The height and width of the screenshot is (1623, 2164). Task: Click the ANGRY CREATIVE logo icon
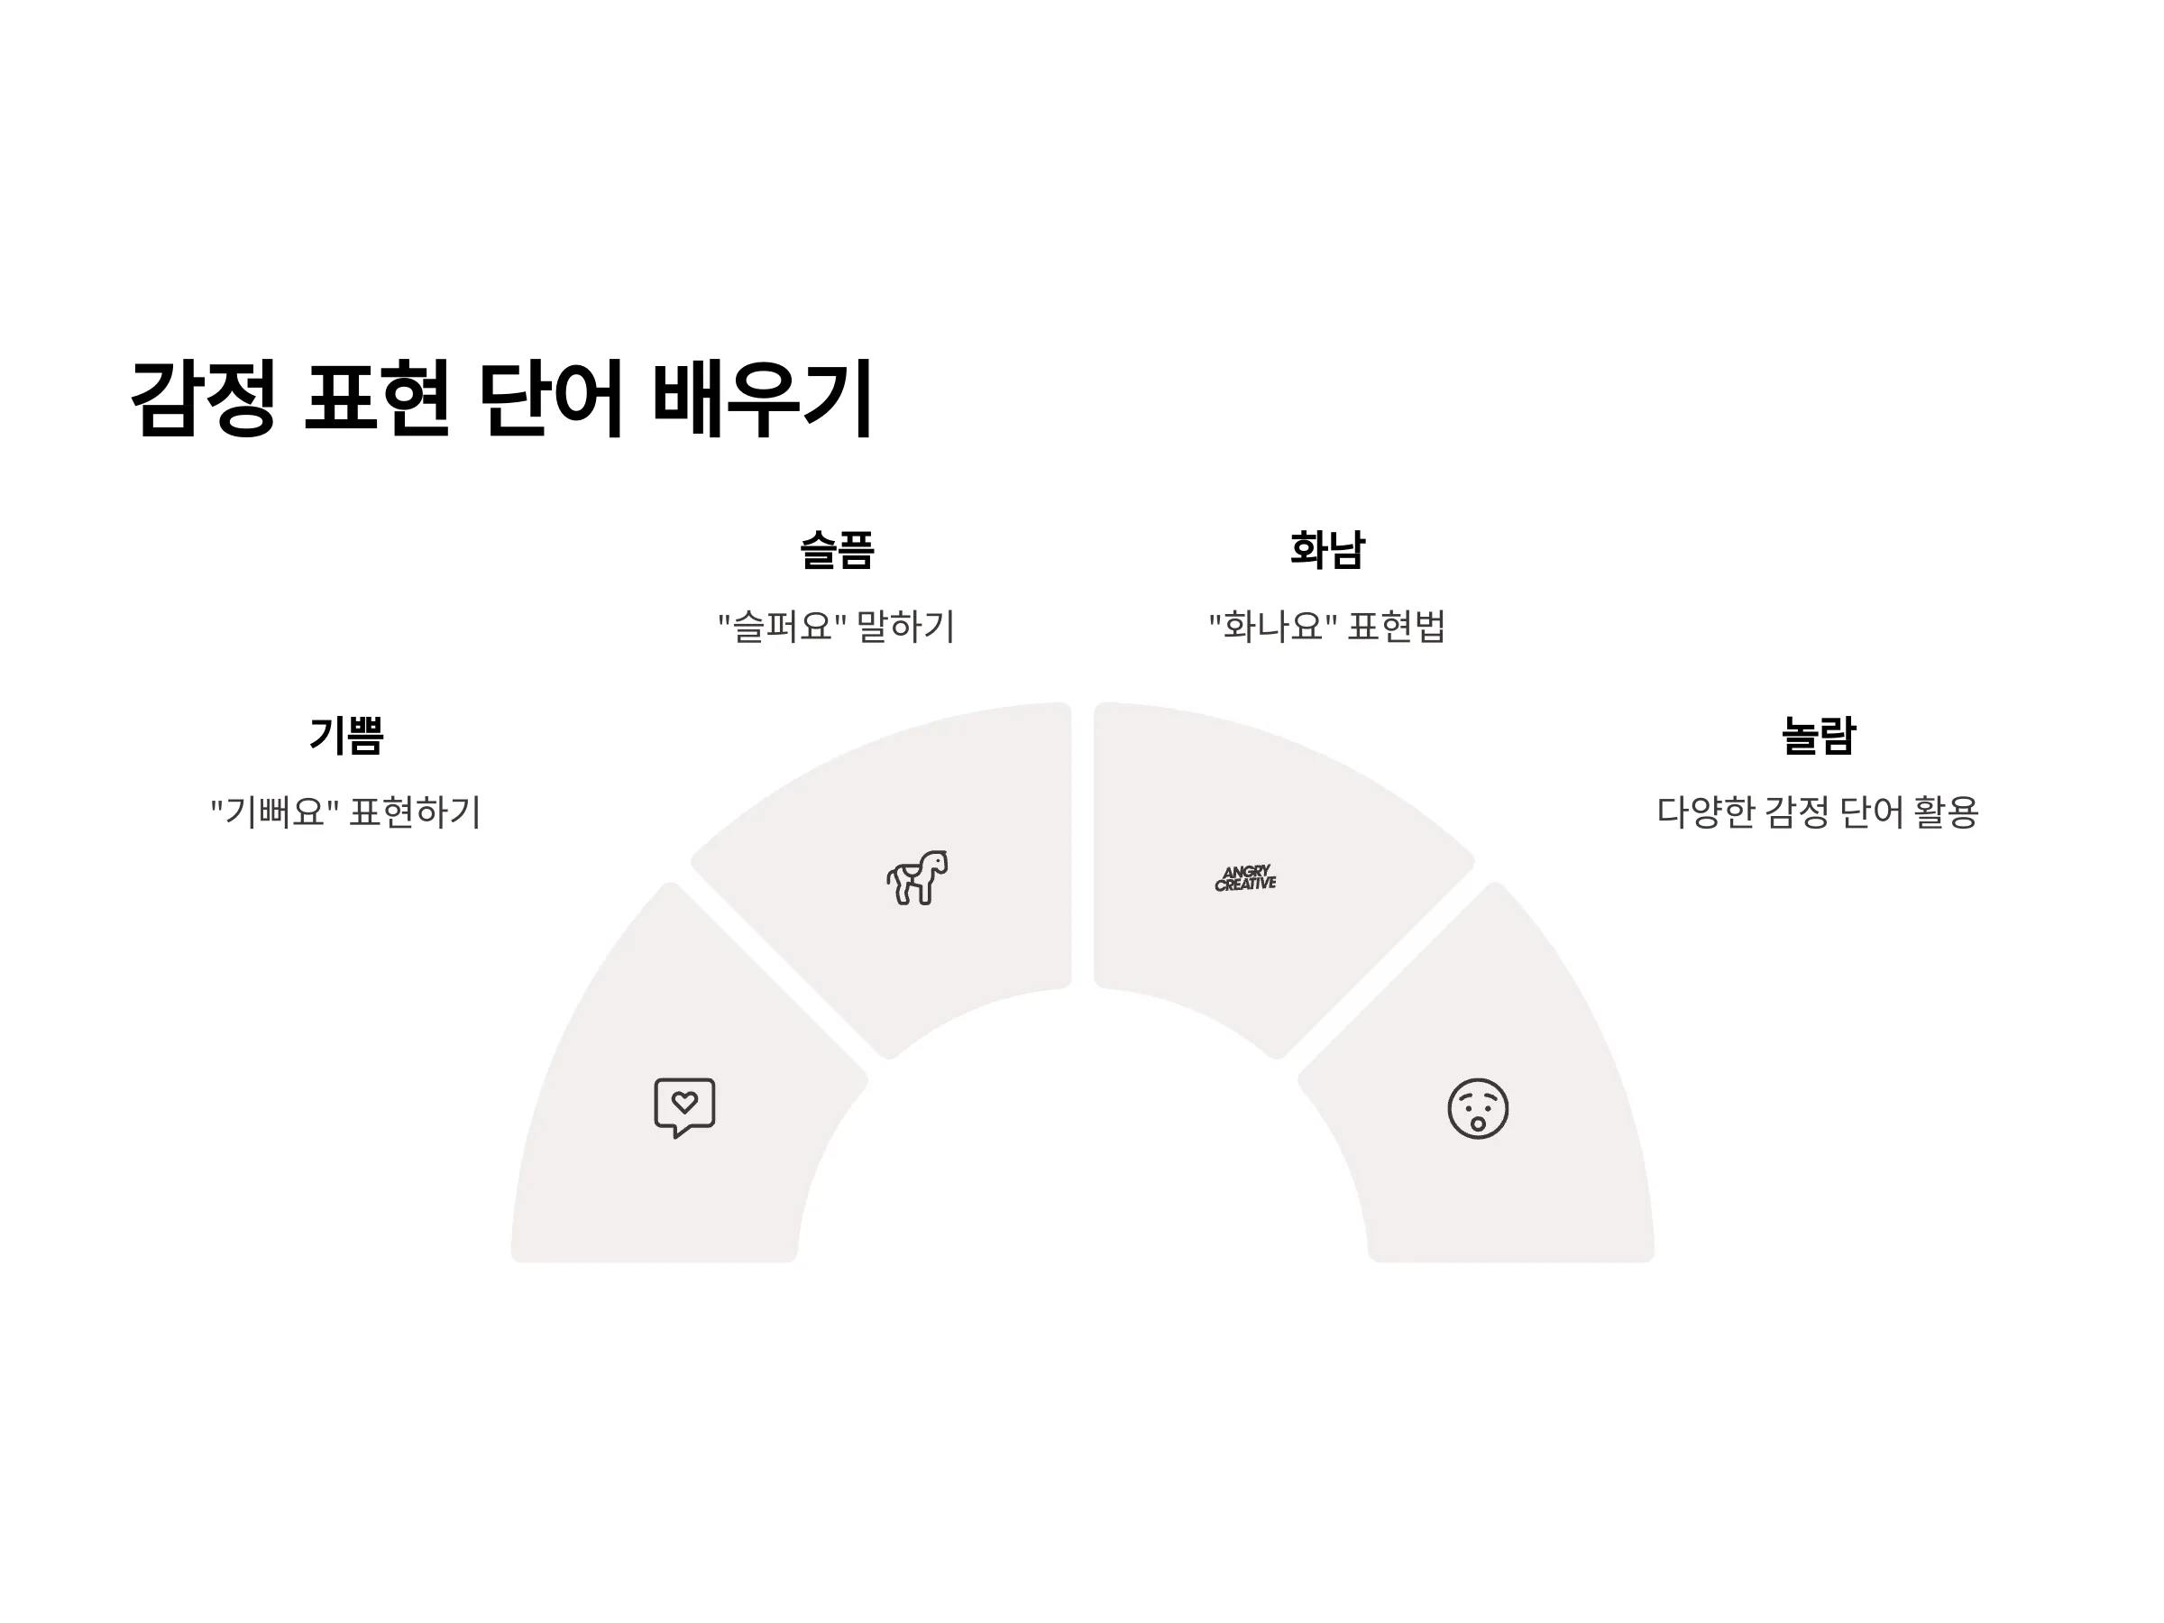[1245, 877]
